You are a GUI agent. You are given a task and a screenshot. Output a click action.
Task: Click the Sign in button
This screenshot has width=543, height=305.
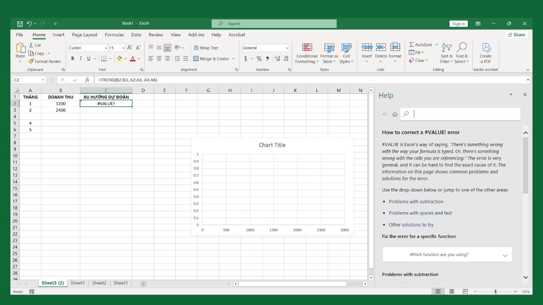pos(458,23)
